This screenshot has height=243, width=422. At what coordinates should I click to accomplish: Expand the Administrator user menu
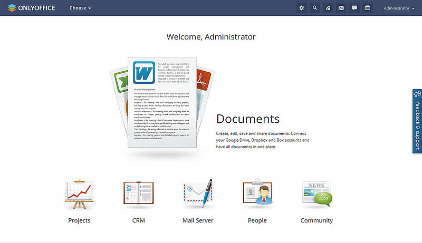[x=399, y=8]
